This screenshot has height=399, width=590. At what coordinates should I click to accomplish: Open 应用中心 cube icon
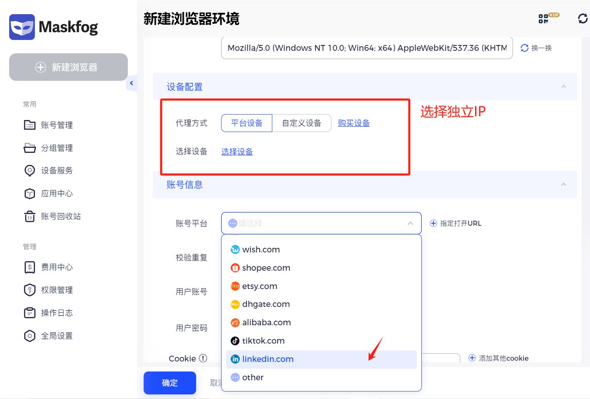pyautogui.click(x=30, y=194)
